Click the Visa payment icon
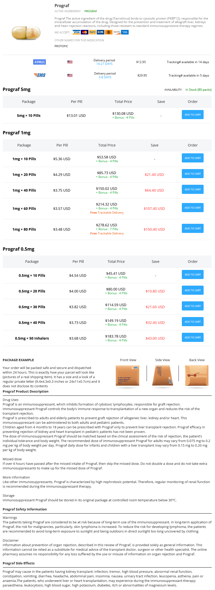Viewport: 215px width, 590px height. click(76, 32)
